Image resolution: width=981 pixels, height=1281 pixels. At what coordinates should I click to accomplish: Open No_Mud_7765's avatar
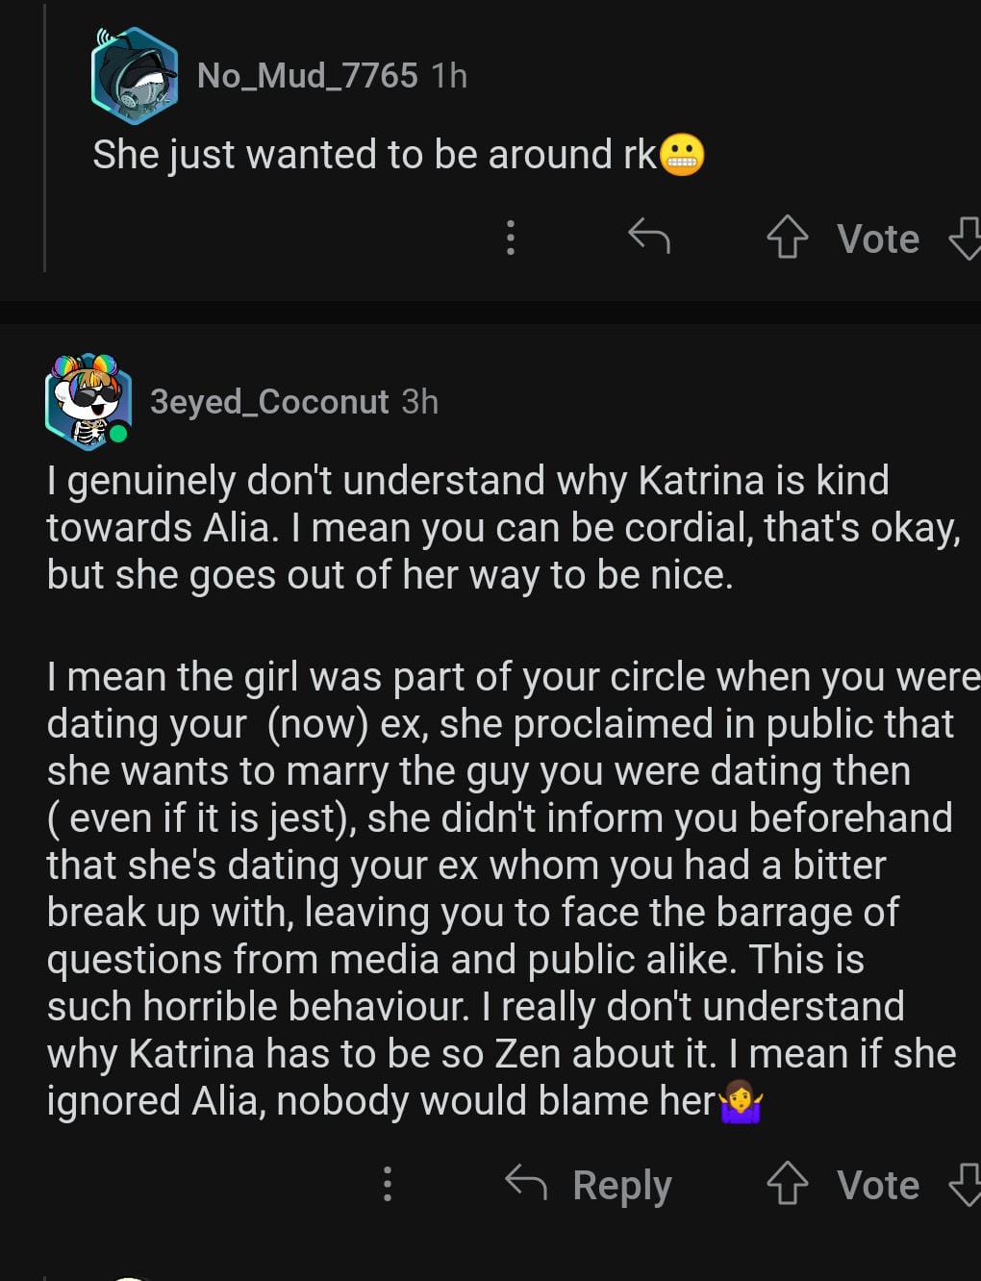[135, 76]
